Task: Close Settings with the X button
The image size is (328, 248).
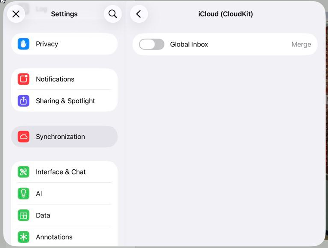Action: pos(16,14)
